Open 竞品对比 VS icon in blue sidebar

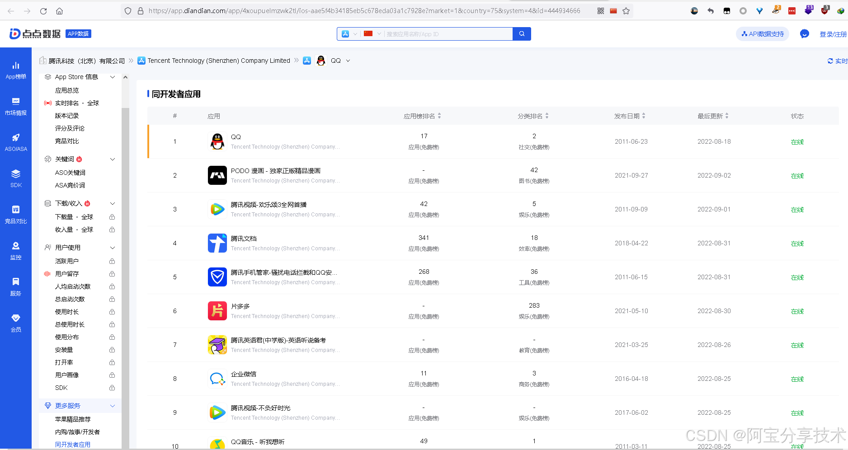point(16,215)
